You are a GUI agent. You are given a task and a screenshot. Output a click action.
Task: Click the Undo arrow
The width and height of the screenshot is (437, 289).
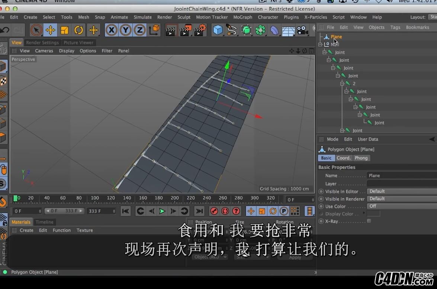[x=5, y=30]
